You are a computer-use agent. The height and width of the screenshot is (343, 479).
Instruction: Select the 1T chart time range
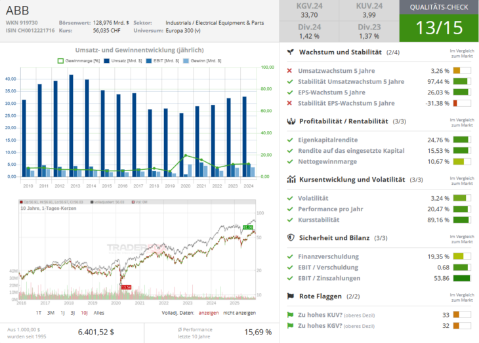pyautogui.click(x=39, y=313)
